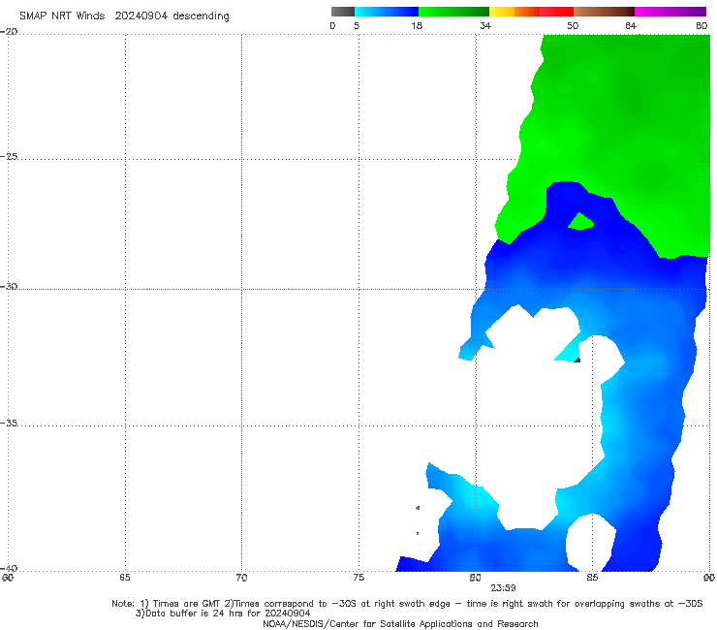
Task: Click the word 'descending' in the title
Action: coord(201,16)
